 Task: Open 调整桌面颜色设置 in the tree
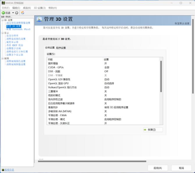16,39
